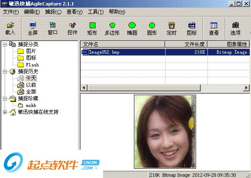Open the 查看 view toolbar button
251x178 pixels.
pyautogui.click(x=214, y=29)
